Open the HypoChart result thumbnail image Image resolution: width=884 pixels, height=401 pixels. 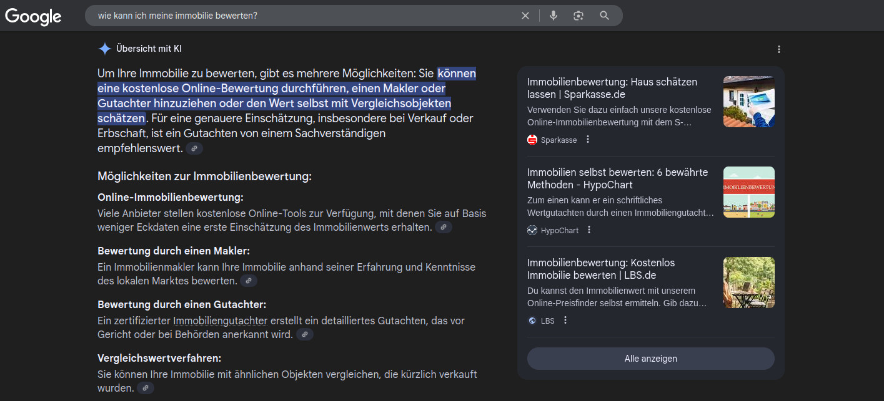(x=749, y=192)
